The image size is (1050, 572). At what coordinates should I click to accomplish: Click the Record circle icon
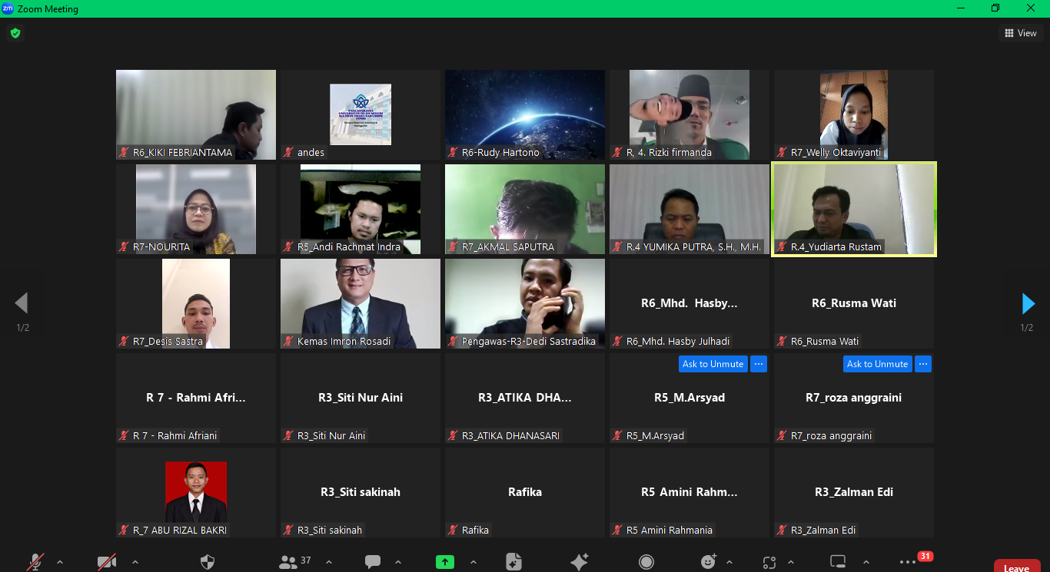648,562
